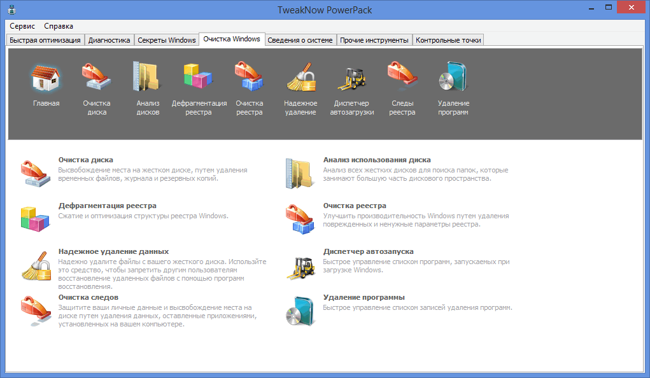The height and width of the screenshot is (378, 650).
Task: Open the Очистка диска heading link
Action: coord(86,160)
